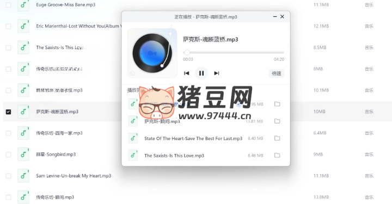The height and width of the screenshot is (204, 392).
Task: Open folder for 萨克斯-瞬间.mp3 in playlist
Action: tap(277, 121)
